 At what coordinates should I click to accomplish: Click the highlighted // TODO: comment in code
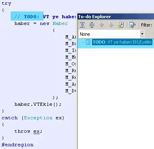click(x=27, y=17)
